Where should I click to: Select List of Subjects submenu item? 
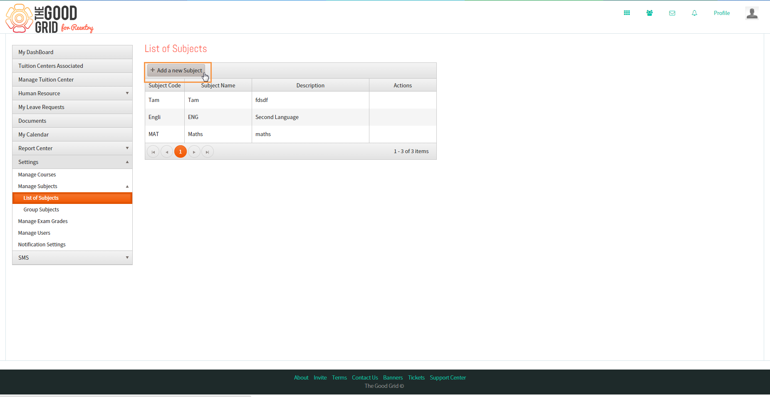(72, 198)
